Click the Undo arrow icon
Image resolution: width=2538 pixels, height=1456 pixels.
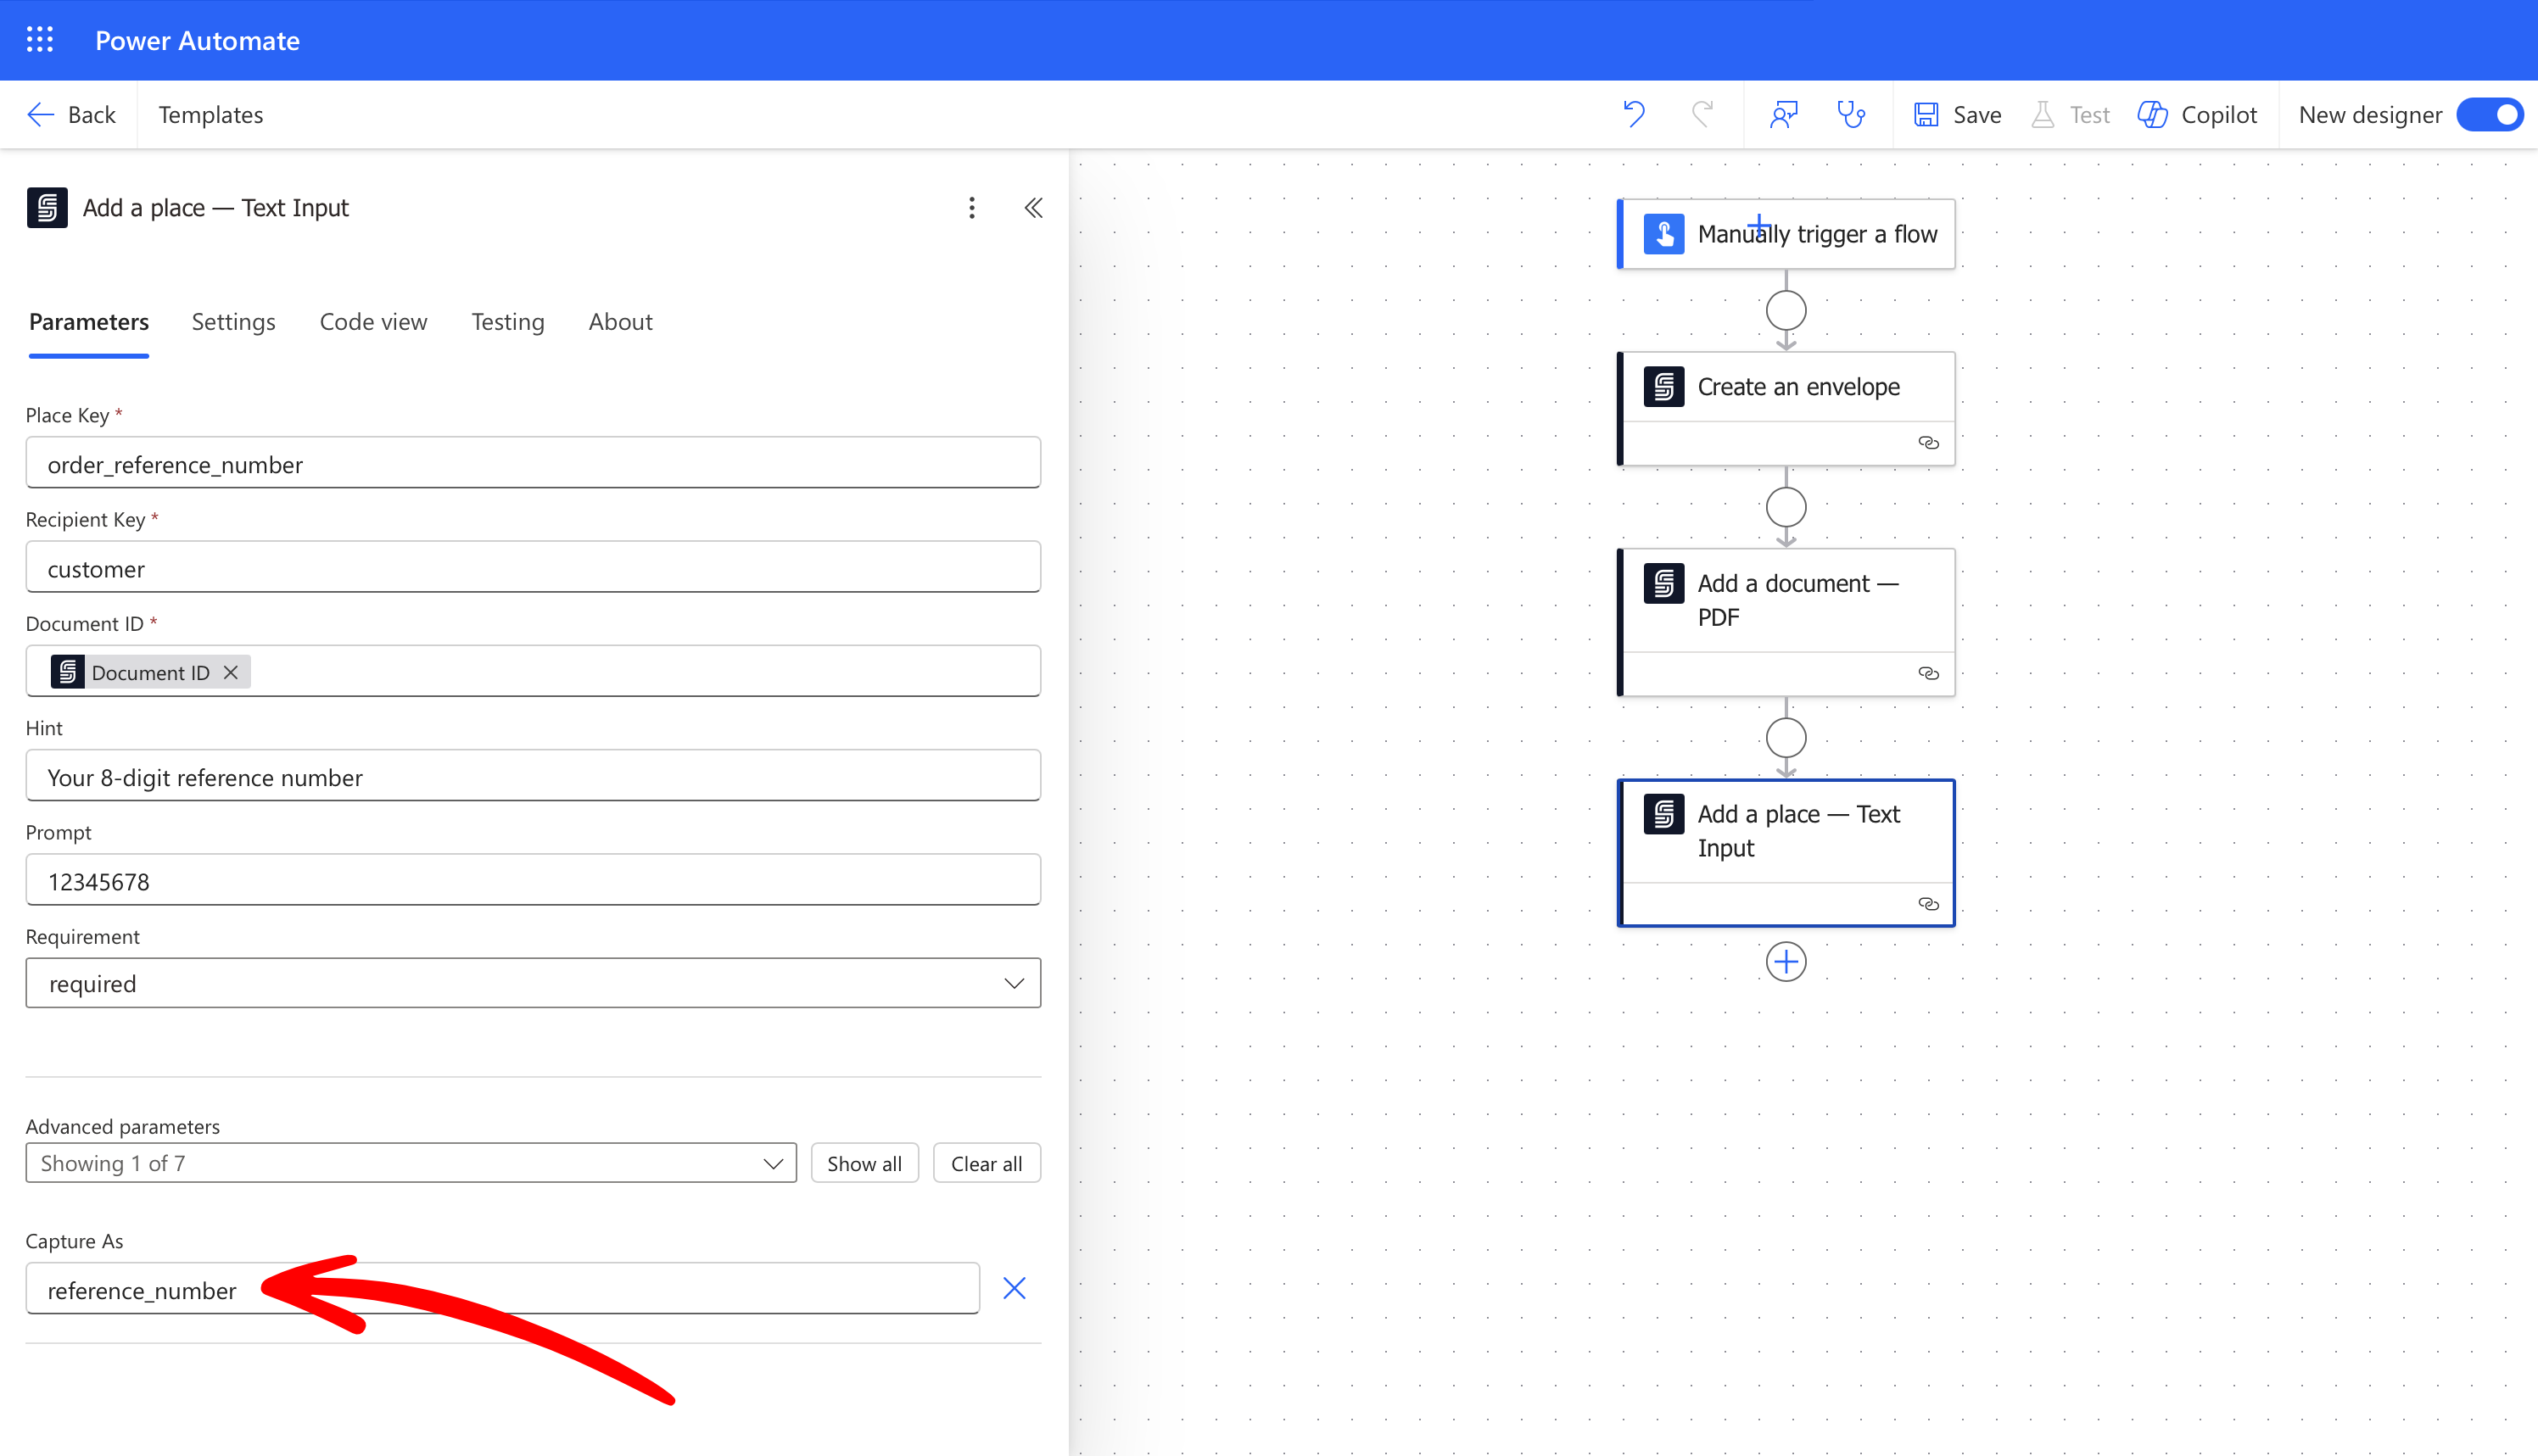point(1634,114)
